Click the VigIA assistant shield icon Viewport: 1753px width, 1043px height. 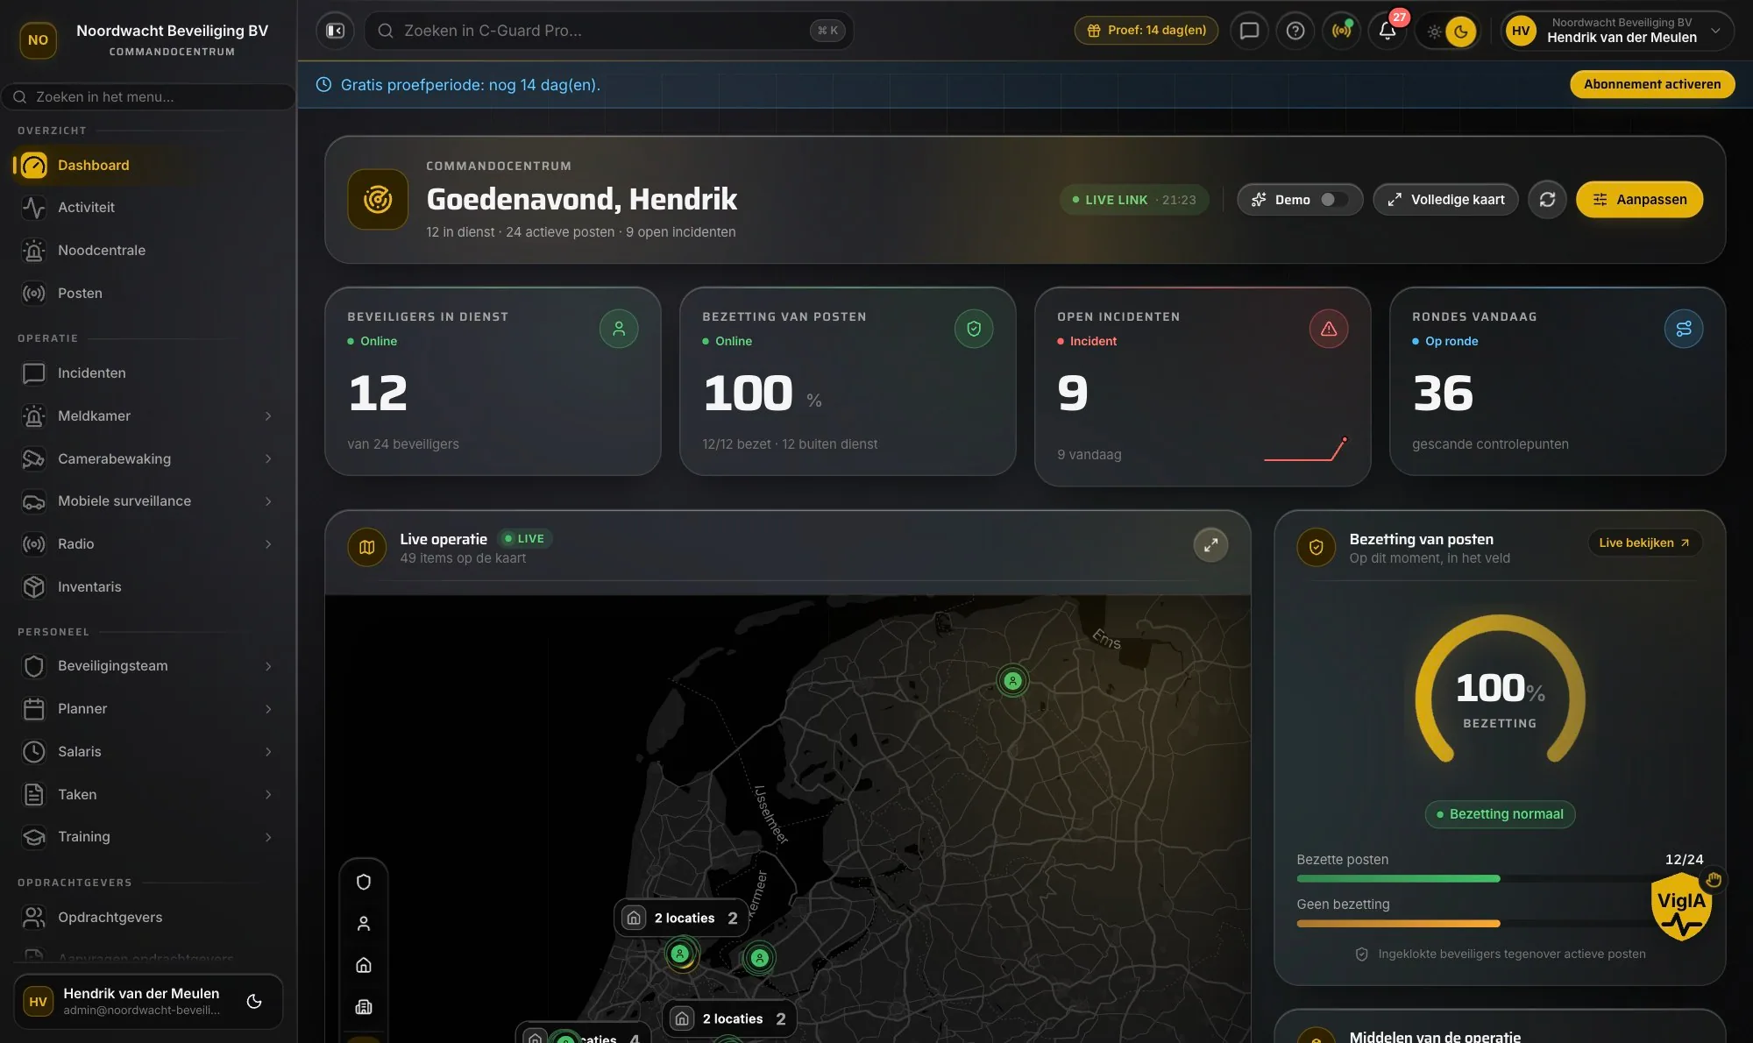[x=1681, y=906]
